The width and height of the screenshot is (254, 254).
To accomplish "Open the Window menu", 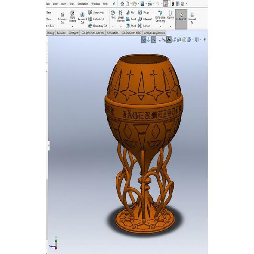I will click(96, 4).
